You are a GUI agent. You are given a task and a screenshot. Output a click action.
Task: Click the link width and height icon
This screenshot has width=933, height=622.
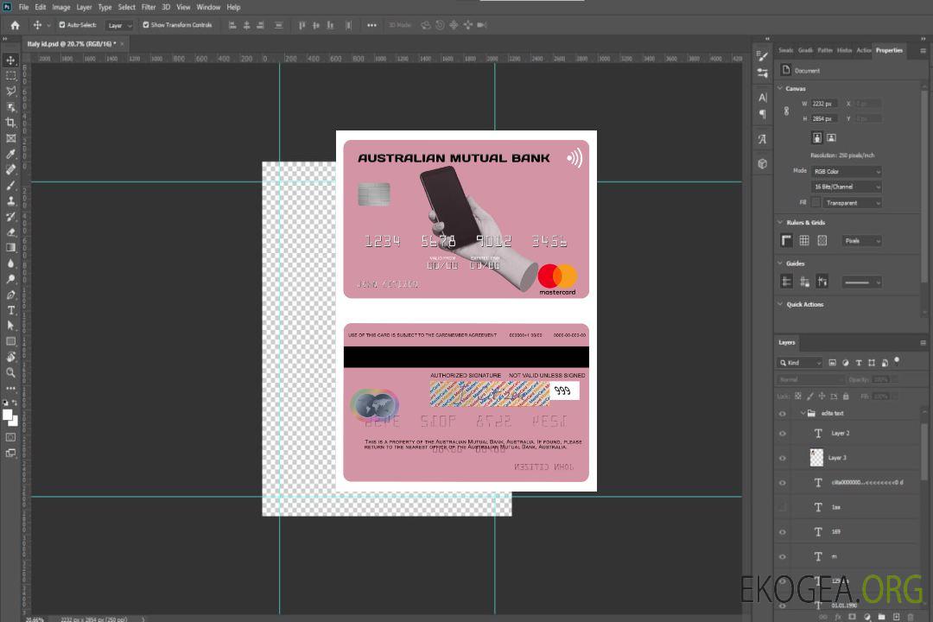click(x=787, y=111)
